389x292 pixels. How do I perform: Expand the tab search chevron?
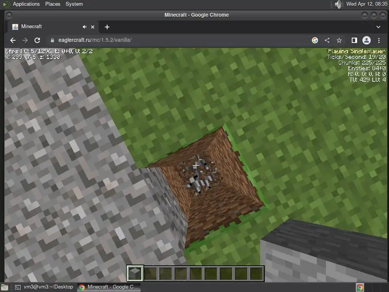click(x=378, y=27)
